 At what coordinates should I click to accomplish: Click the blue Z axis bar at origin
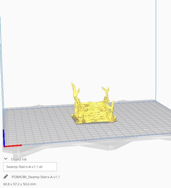[x=4, y=138]
